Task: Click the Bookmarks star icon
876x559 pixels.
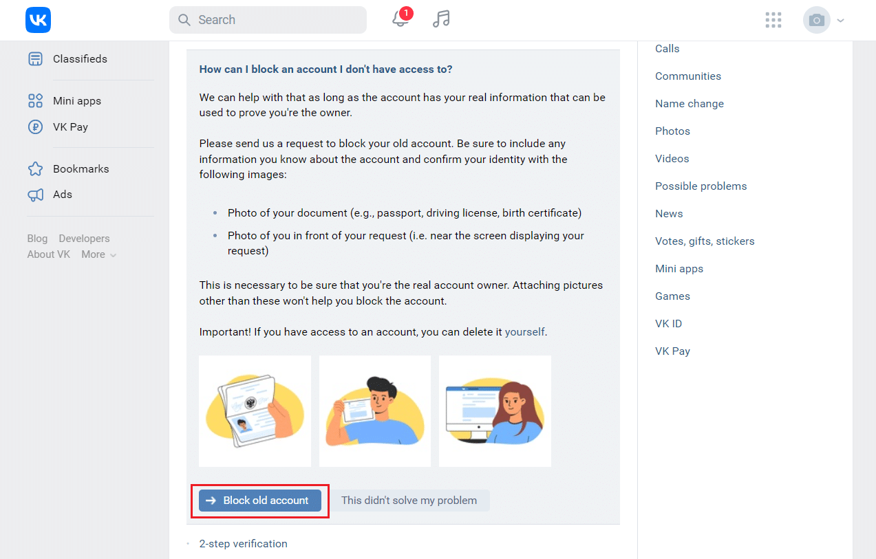Action: (x=35, y=169)
